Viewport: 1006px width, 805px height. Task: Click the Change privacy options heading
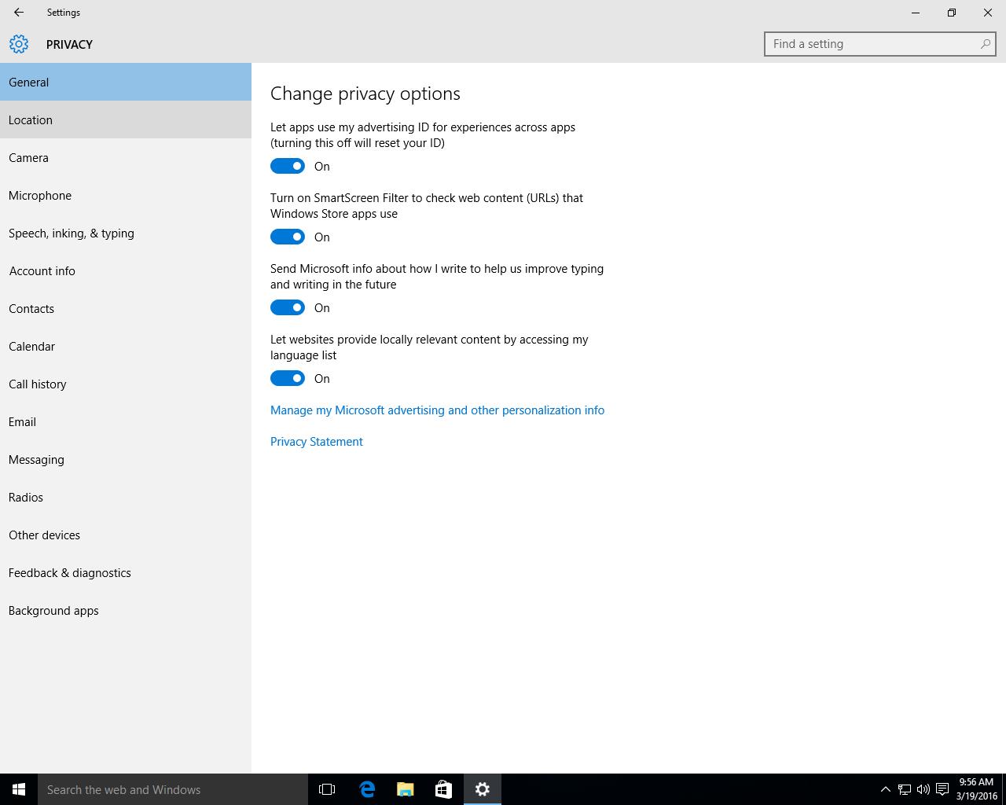[365, 94]
